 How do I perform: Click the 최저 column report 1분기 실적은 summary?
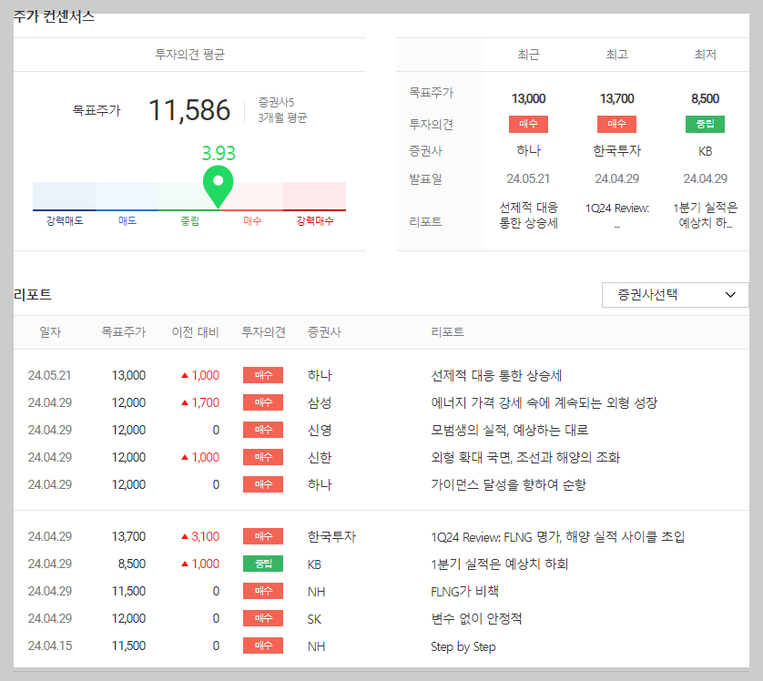pos(705,215)
